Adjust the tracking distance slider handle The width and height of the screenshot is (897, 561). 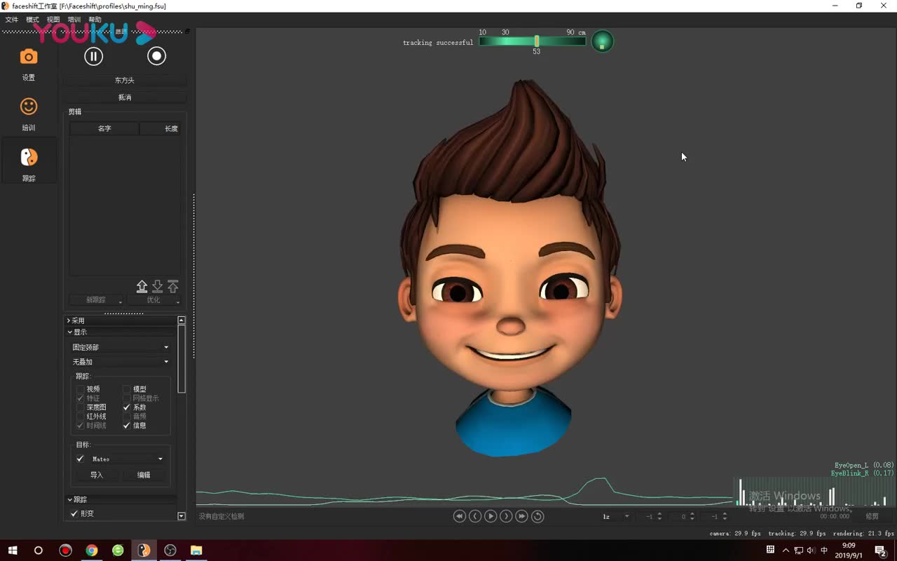pyautogui.click(x=536, y=41)
